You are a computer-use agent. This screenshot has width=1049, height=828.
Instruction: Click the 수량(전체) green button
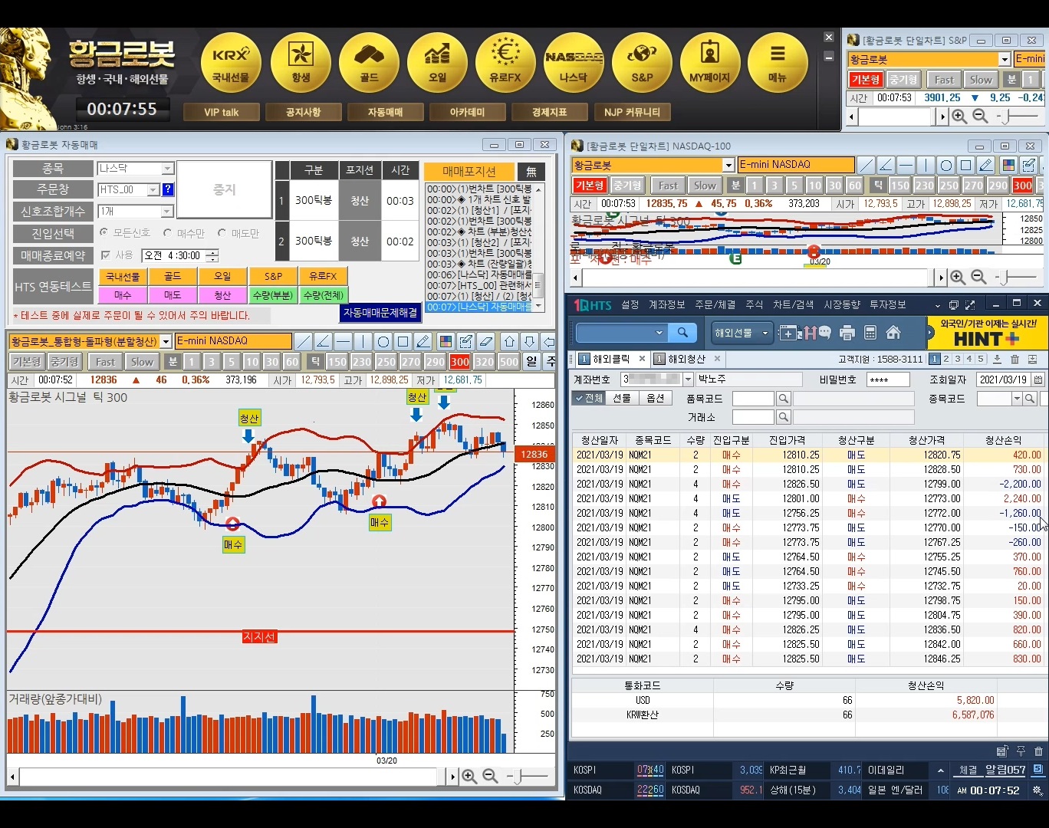pyautogui.click(x=323, y=295)
